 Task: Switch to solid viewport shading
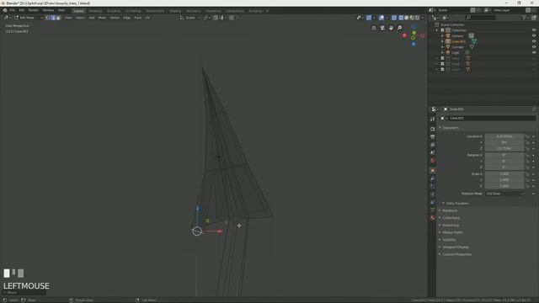point(406,18)
